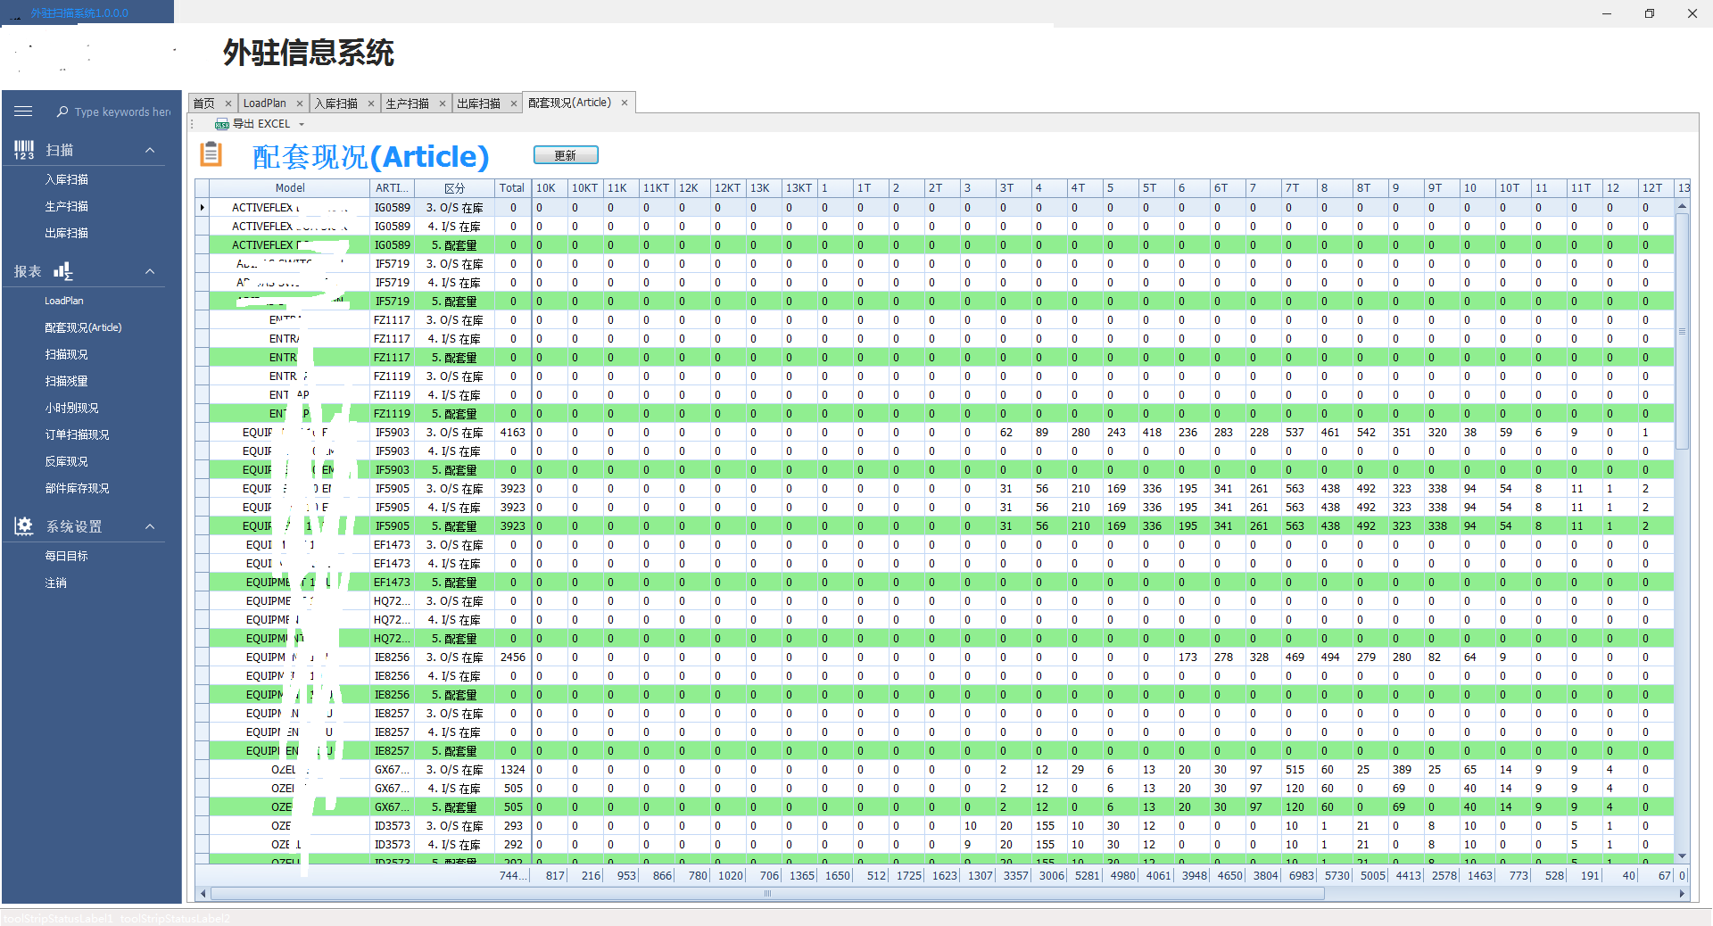Click the 10K size column header
The width and height of the screenshot is (1713, 926).
tap(550, 188)
